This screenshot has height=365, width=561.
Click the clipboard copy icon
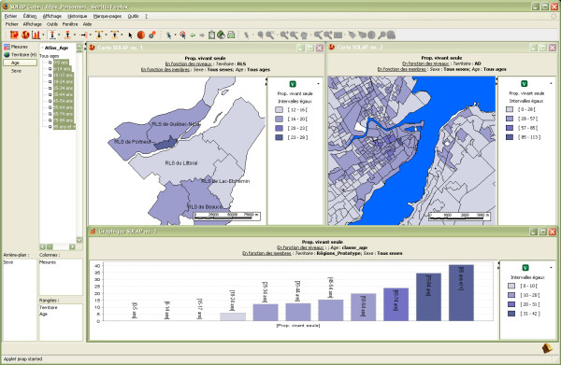click(x=211, y=35)
